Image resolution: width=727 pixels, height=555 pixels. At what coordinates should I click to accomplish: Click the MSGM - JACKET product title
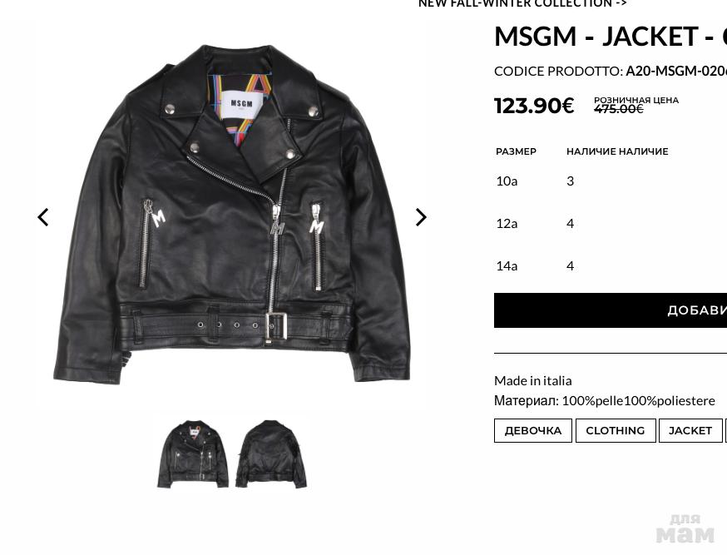pos(611,36)
